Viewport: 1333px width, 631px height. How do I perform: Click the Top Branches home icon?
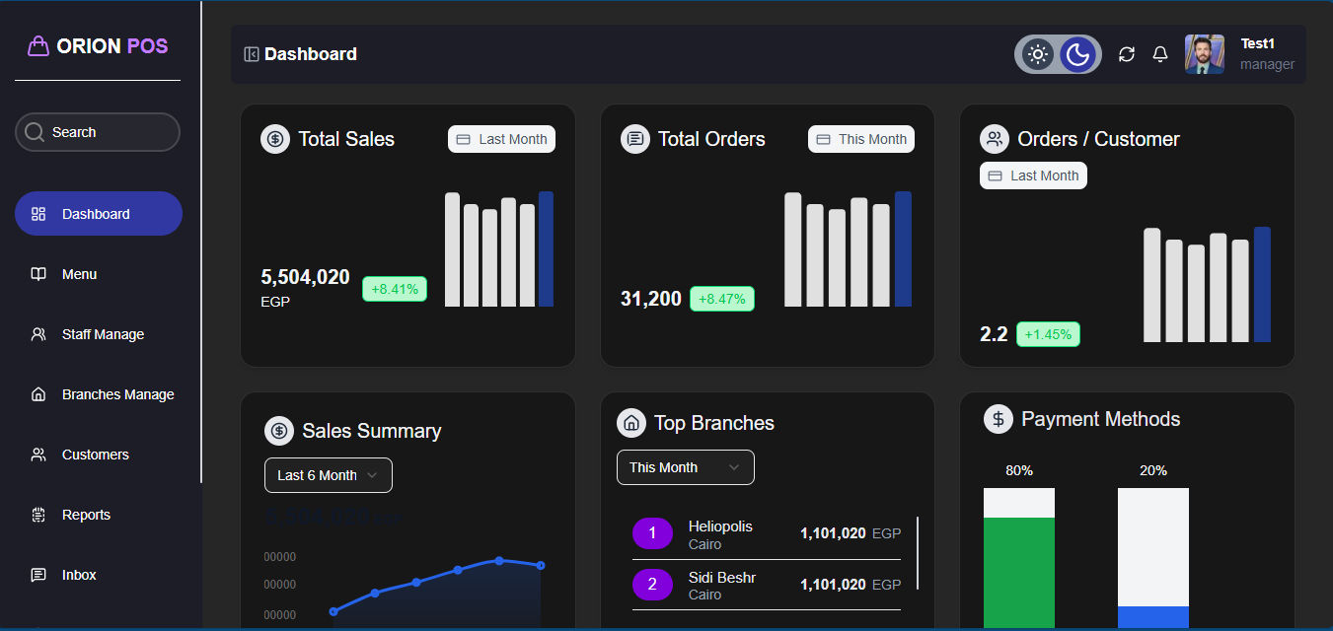[631, 423]
